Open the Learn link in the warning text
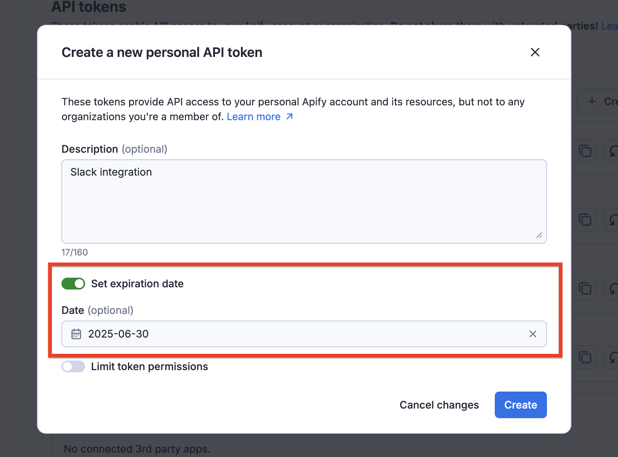 tap(611, 26)
